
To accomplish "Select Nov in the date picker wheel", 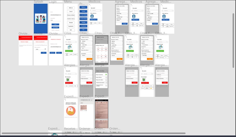I will (x=98, y=49).
